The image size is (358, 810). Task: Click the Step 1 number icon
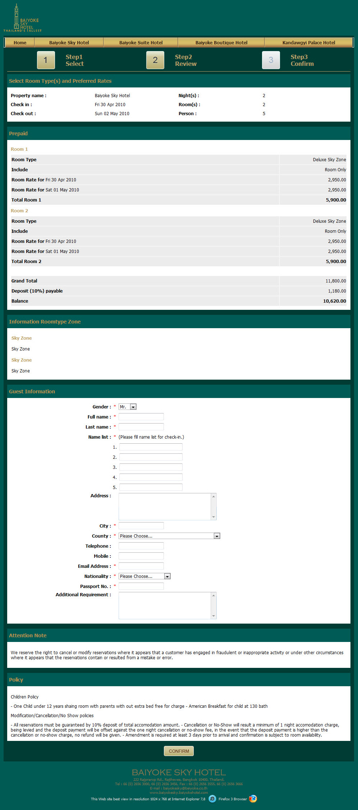pyautogui.click(x=46, y=60)
